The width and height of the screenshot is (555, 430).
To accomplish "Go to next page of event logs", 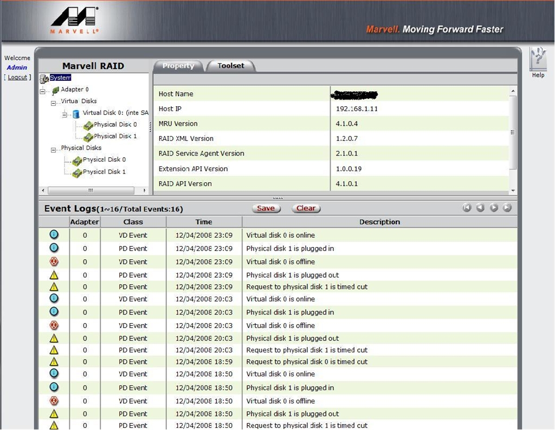I will (x=494, y=208).
